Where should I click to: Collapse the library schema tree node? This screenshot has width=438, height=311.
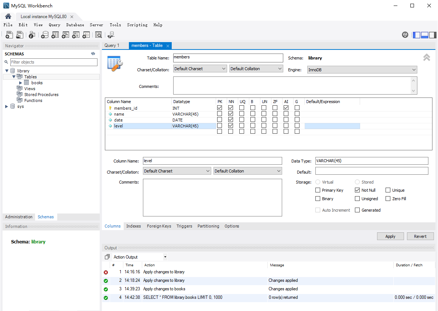7,71
